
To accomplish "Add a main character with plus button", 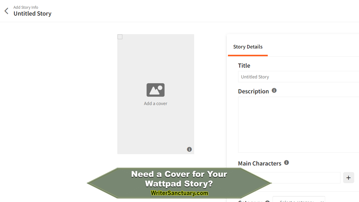I will (x=349, y=178).
